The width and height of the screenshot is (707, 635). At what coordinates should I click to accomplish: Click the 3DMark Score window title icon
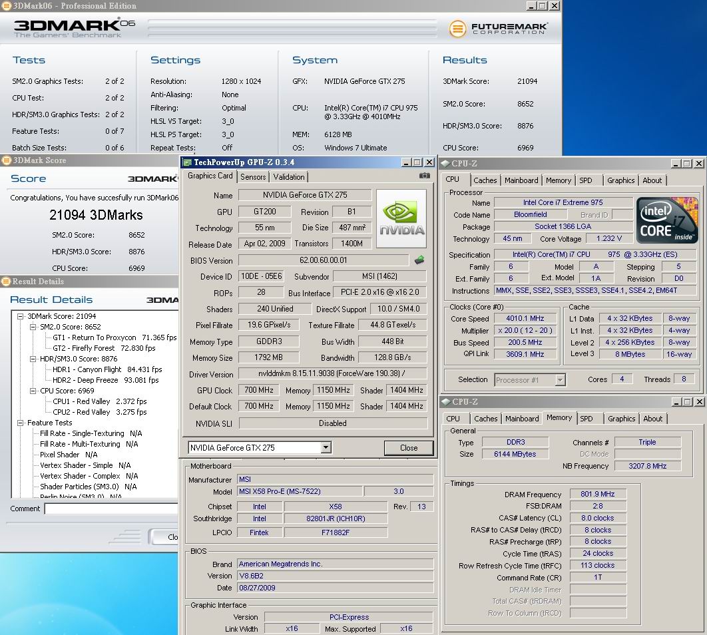6,160
